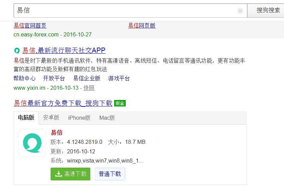Click the cn.easy-forex.com URL text
This screenshot has height=186, width=284.
coord(36,34)
